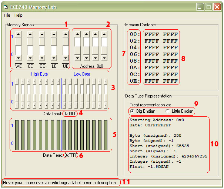Click the down arrow of the OE signal

[x=42, y=58]
